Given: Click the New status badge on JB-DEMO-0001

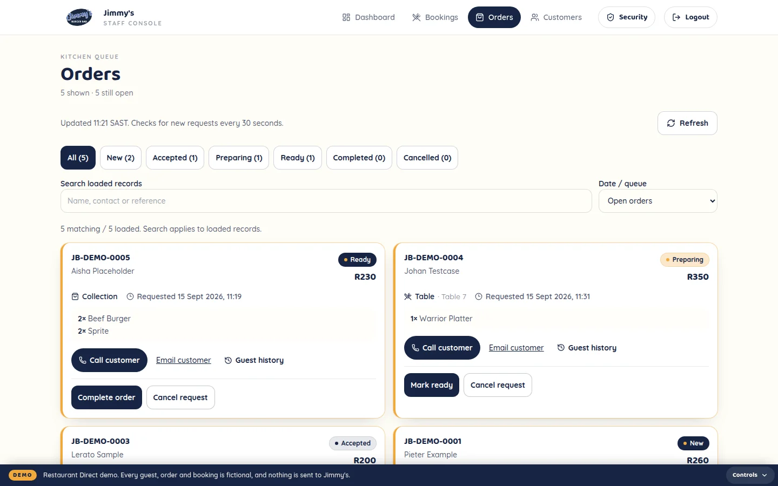Looking at the screenshot, I should (693, 443).
